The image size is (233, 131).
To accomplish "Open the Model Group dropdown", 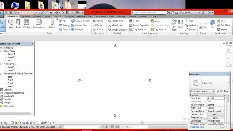I will point(126,30).
